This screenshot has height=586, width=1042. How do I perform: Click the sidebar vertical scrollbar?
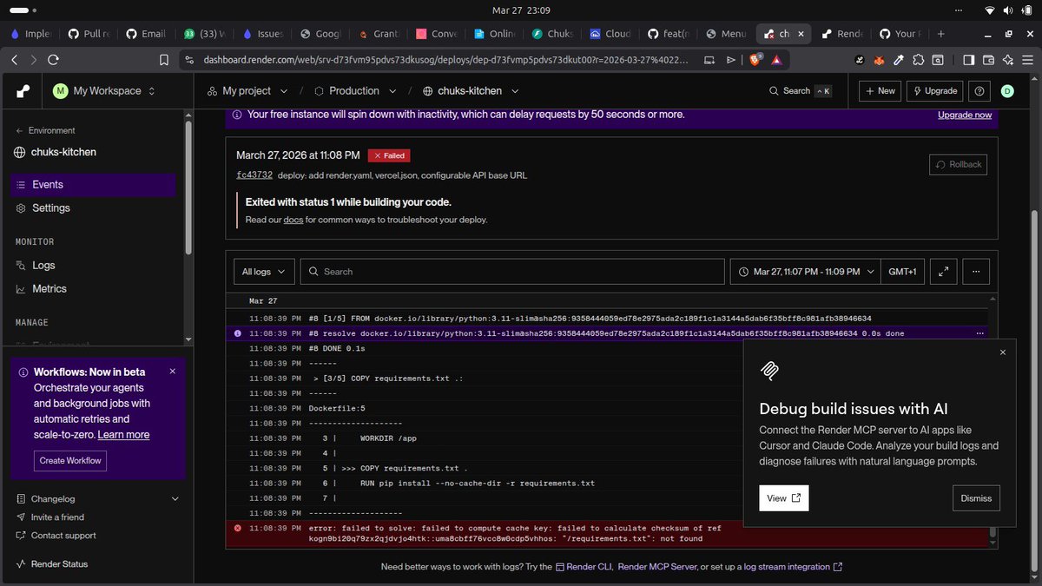coord(188,187)
